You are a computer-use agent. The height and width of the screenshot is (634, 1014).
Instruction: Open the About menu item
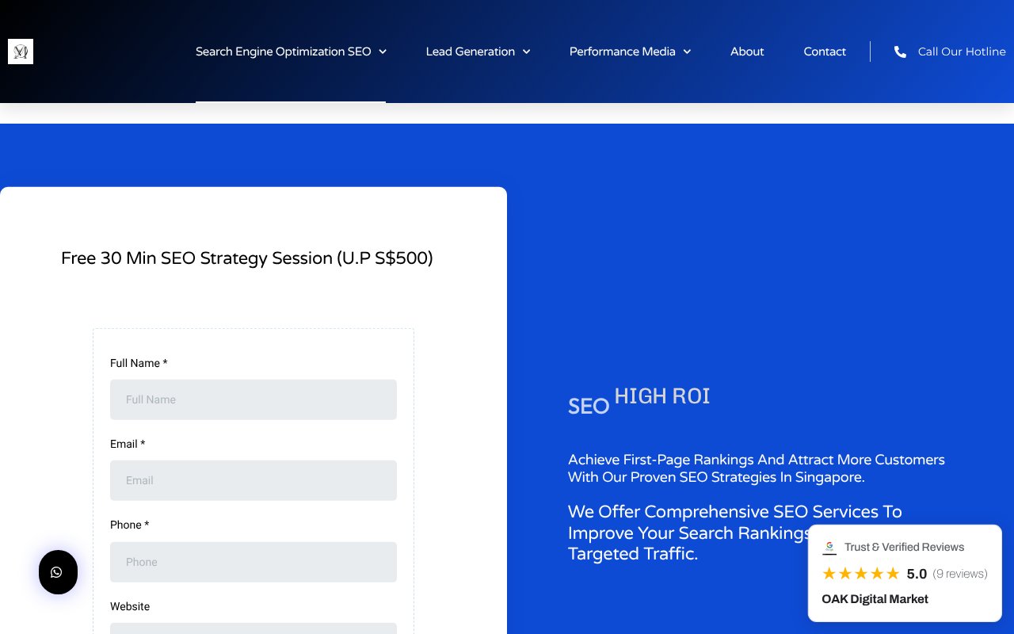(747, 51)
